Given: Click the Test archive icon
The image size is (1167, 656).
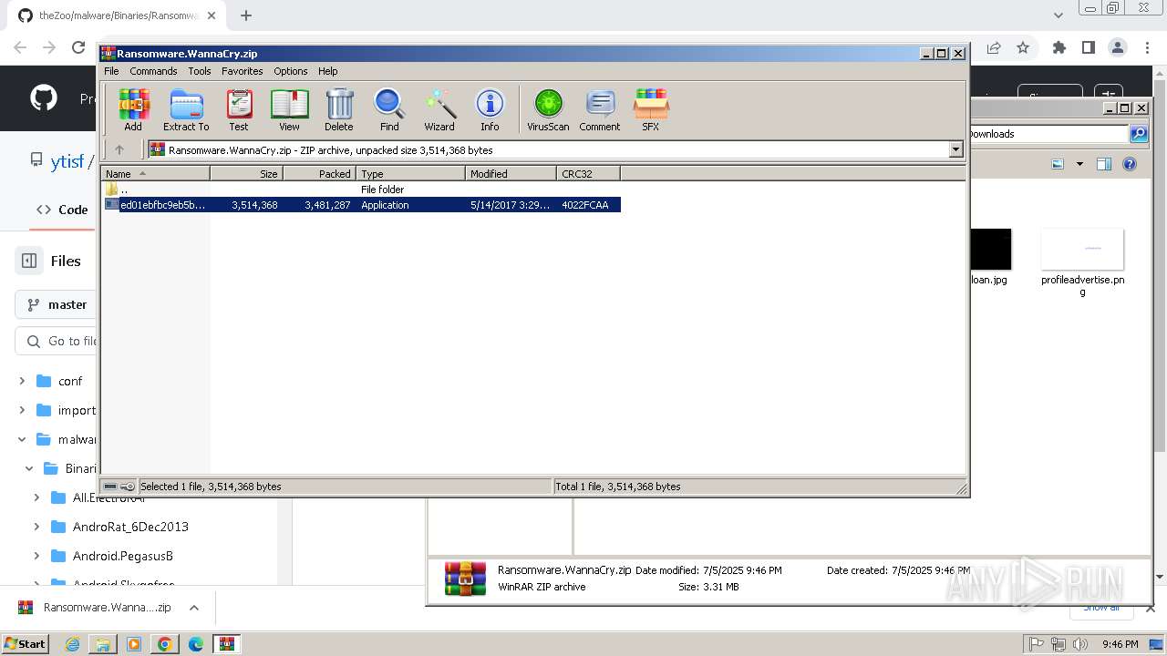Looking at the screenshot, I should click(239, 110).
